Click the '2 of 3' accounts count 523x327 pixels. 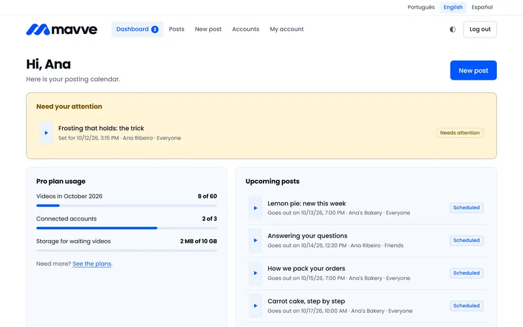point(209,218)
